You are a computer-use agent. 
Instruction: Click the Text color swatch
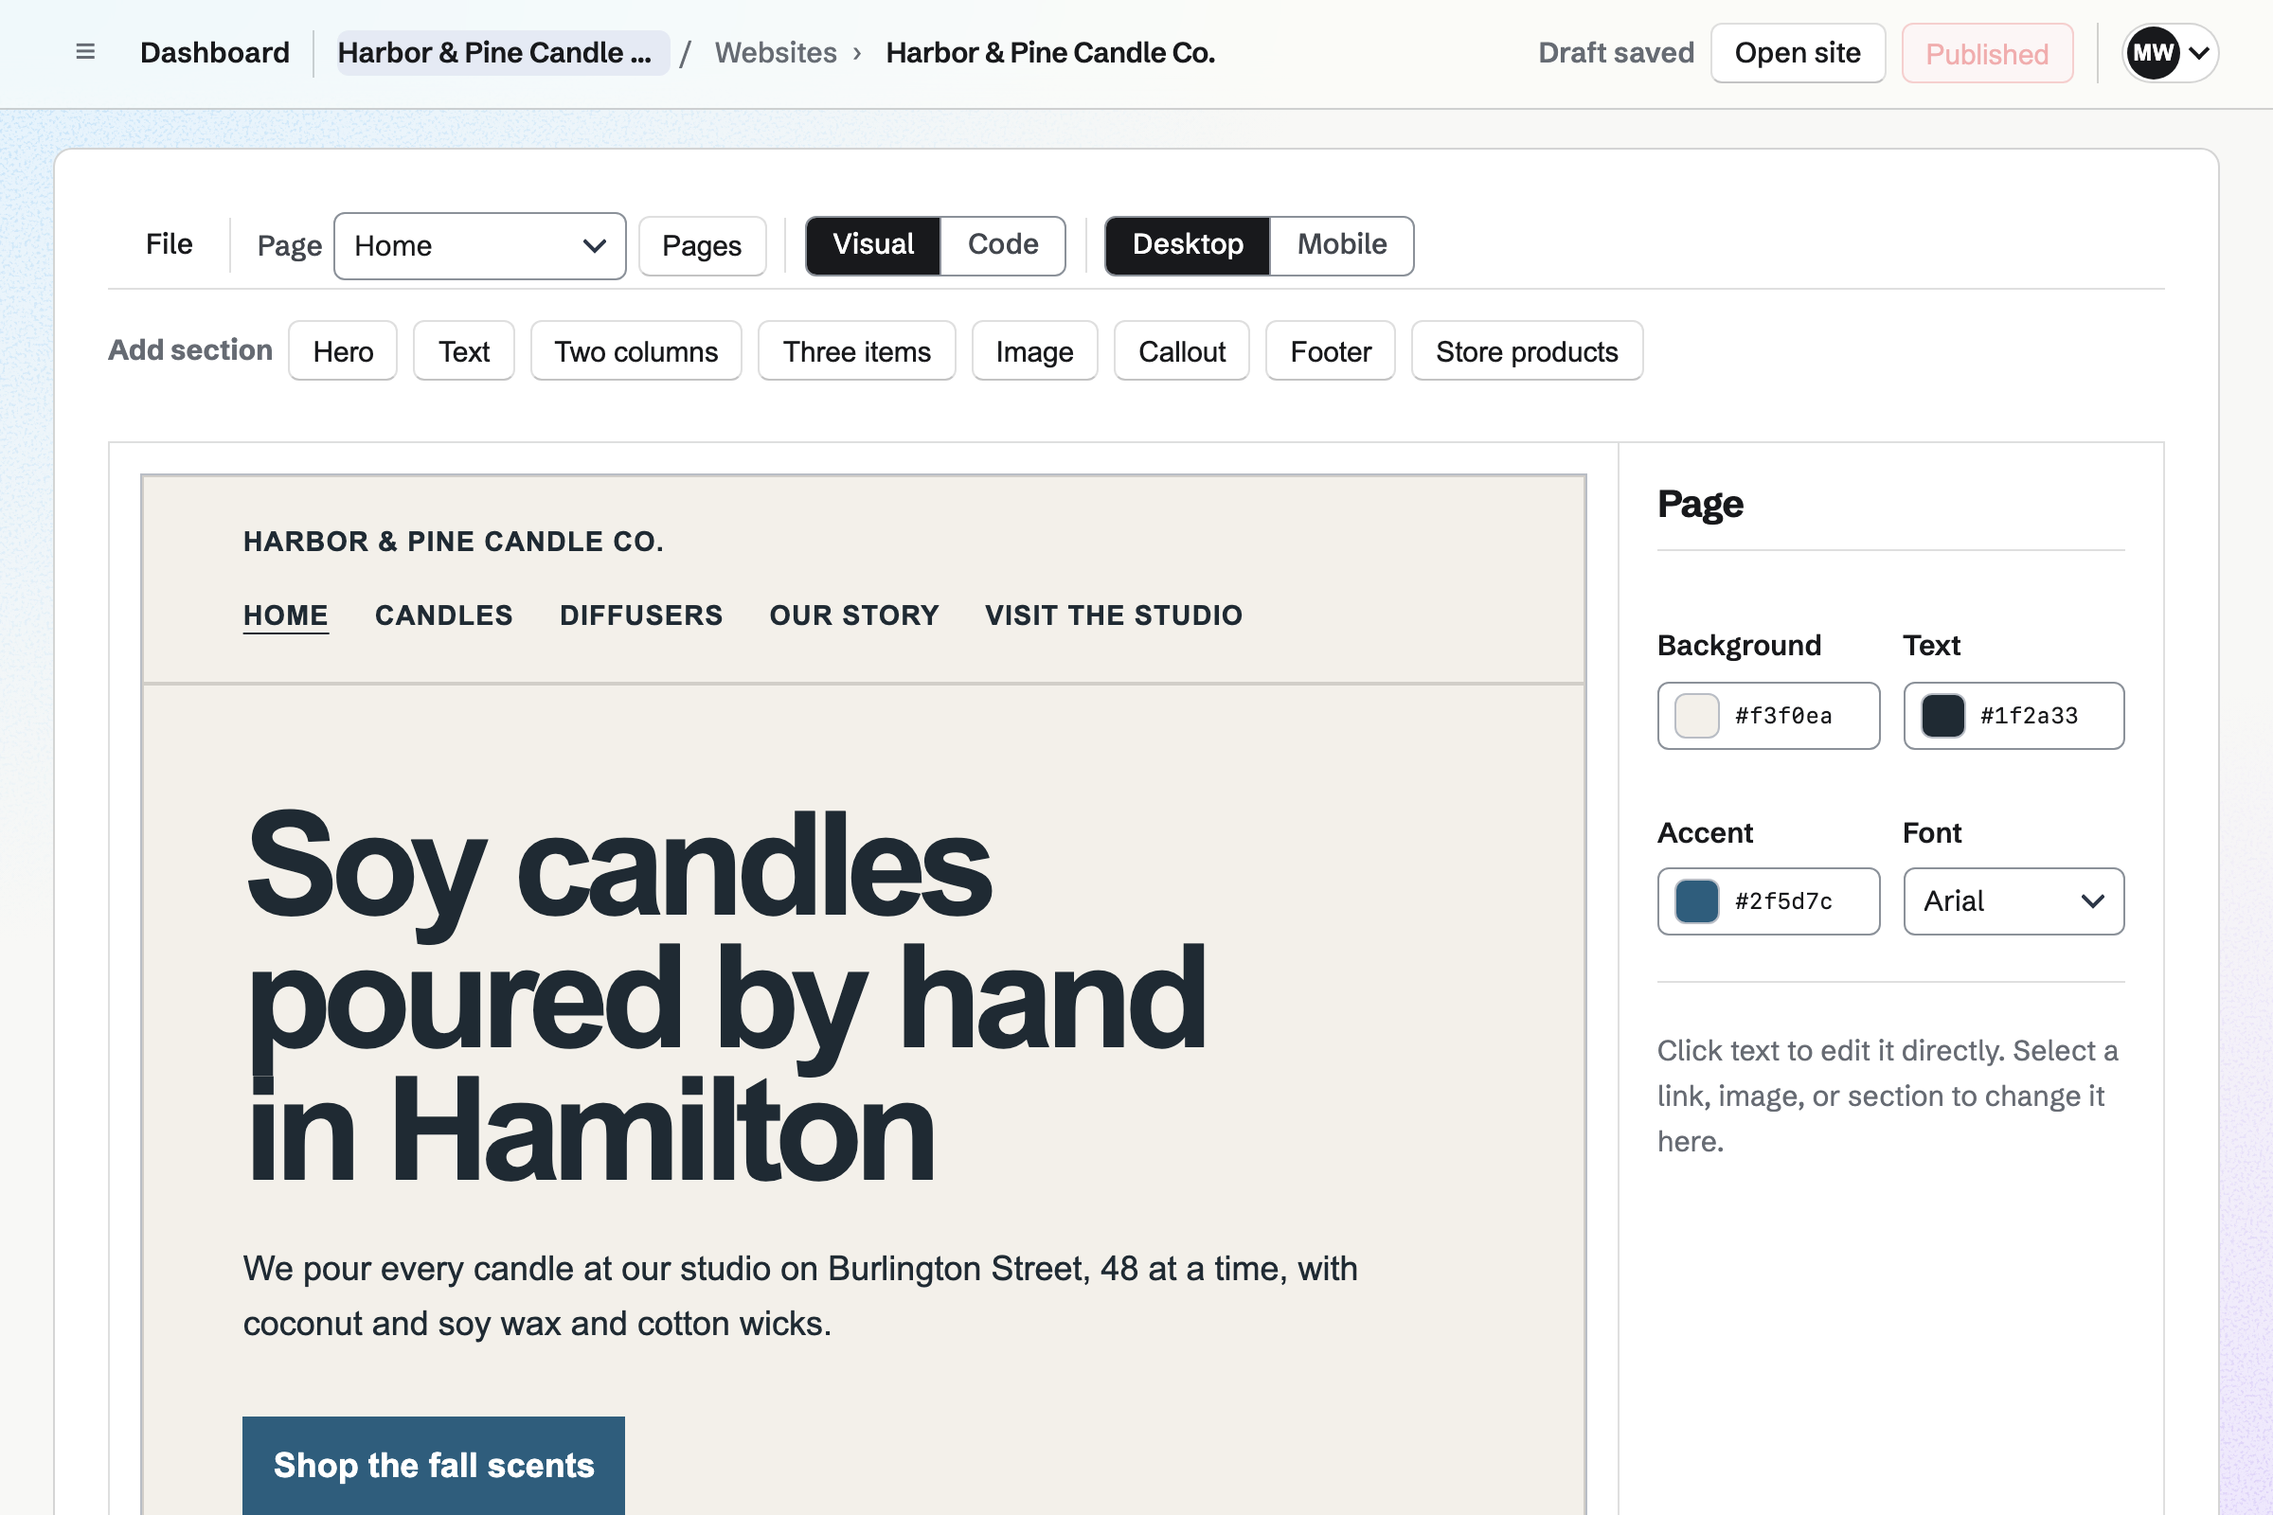pos(1942,716)
